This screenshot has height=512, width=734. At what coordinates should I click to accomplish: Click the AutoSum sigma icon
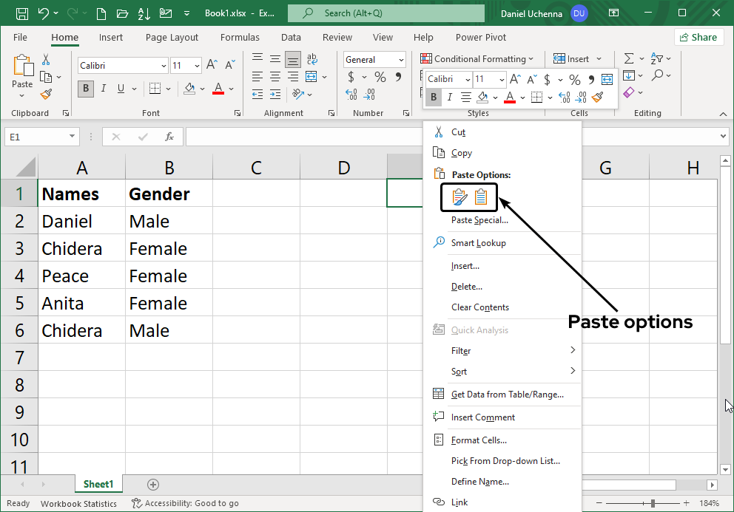click(629, 59)
